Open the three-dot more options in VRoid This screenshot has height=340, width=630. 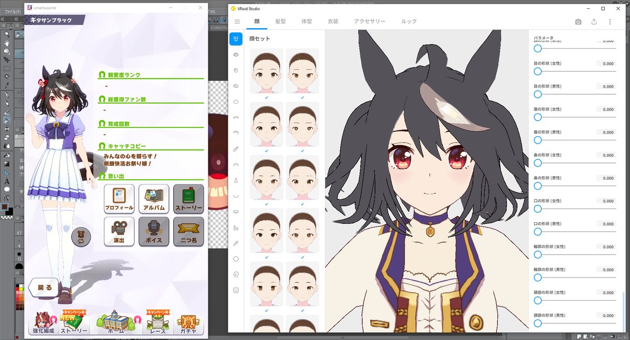610,21
